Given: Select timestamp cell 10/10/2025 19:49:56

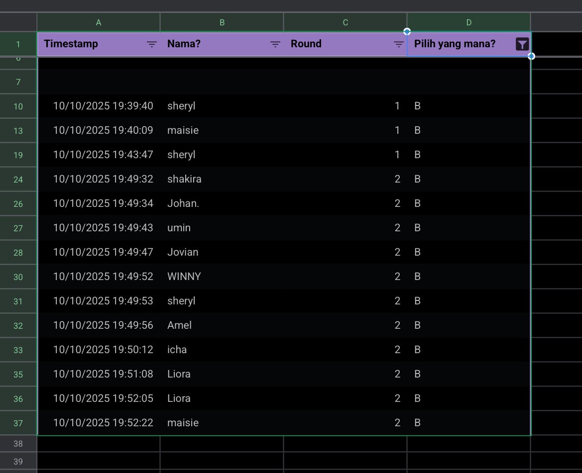Looking at the screenshot, I should point(99,325).
